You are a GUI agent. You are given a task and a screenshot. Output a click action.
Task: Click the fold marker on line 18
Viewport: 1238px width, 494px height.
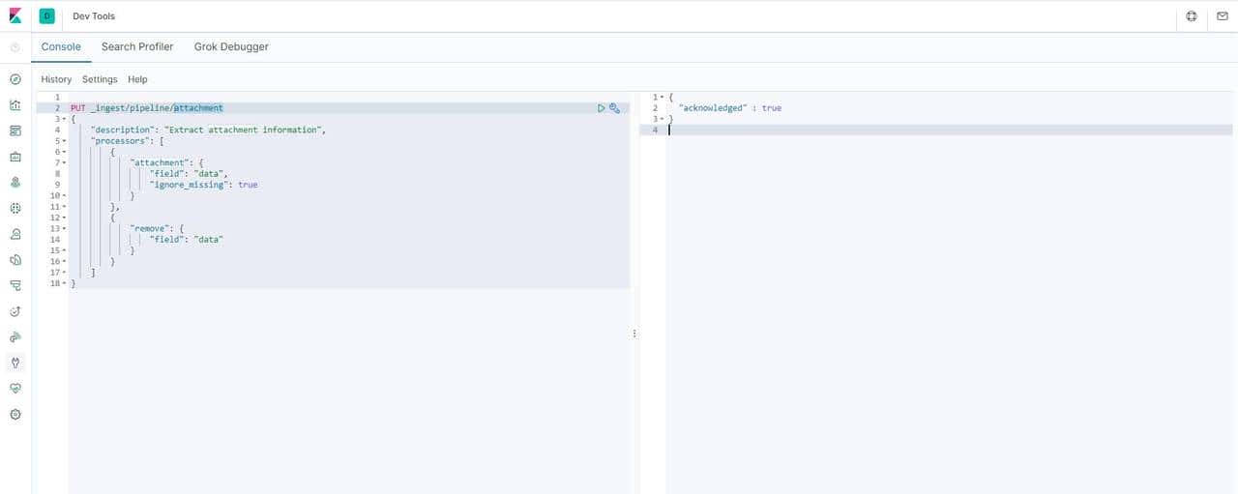point(64,284)
